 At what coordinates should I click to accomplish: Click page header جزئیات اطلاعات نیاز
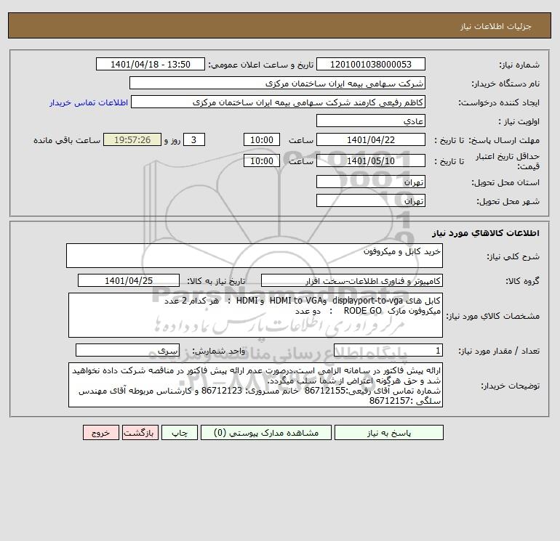tap(495, 26)
